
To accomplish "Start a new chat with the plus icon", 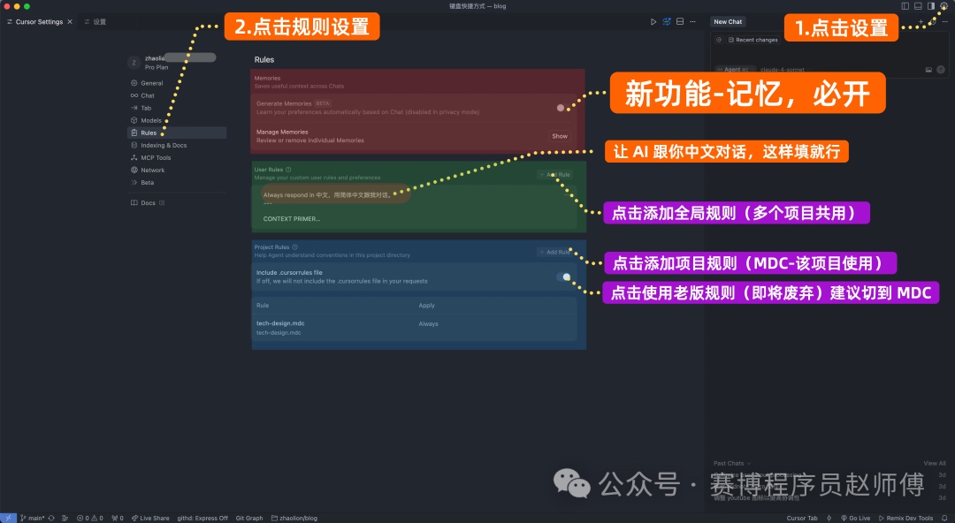I will [x=921, y=22].
